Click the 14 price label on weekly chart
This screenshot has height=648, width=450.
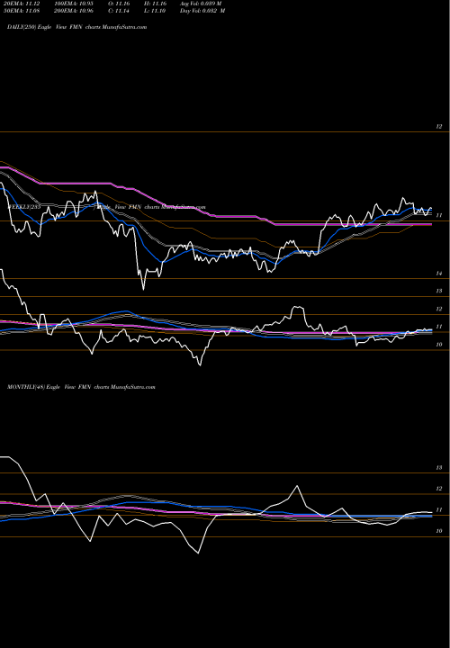pyautogui.click(x=439, y=274)
